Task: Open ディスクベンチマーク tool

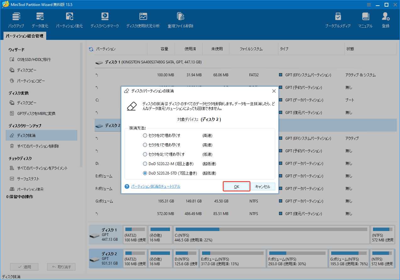Action: [x=105, y=20]
